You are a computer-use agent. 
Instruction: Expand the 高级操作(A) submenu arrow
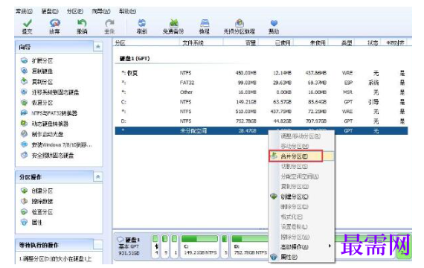click(x=330, y=246)
